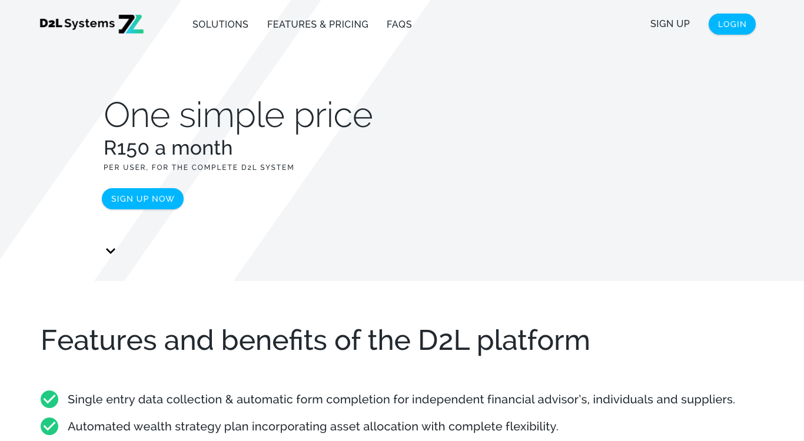
Task: Click the D2L Systems wordmark text
Action: click(x=77, y=24)
